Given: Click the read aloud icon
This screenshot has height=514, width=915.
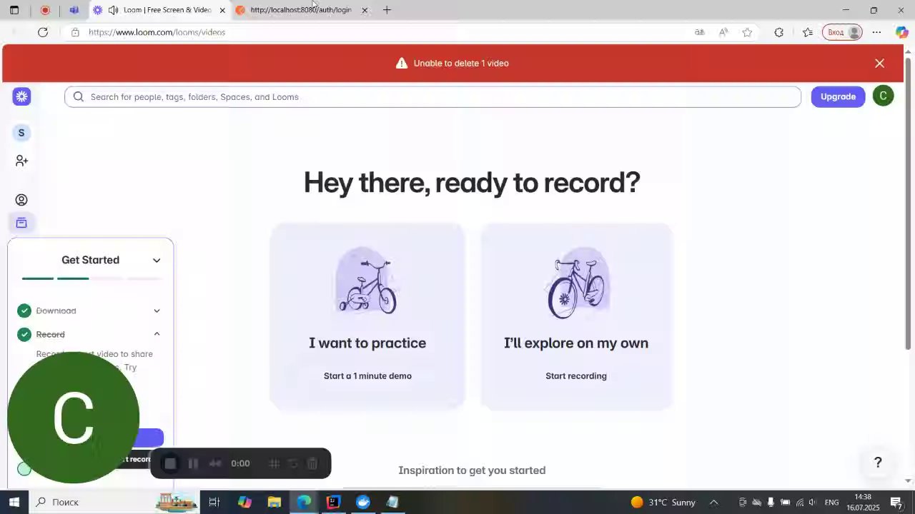Looking at the screenshot, I should coord(723,32).
